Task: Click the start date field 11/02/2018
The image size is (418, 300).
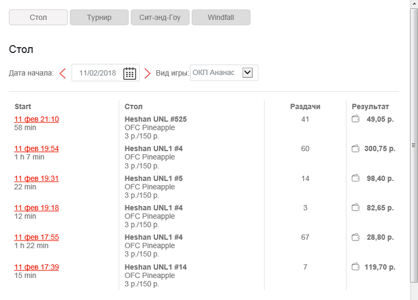Action: tap(97, 73)
